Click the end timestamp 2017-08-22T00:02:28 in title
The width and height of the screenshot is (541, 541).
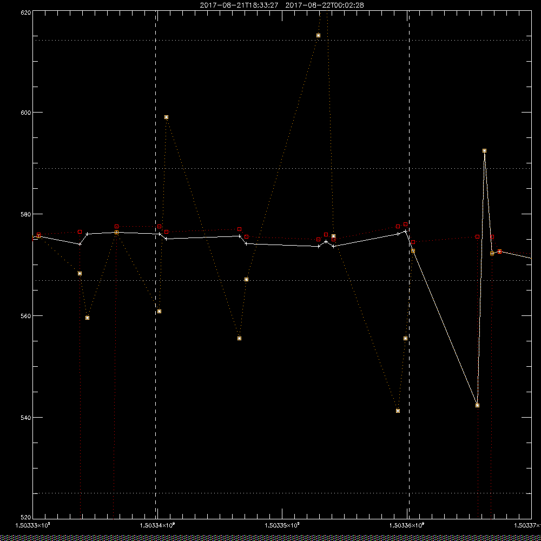pos(325,5)
